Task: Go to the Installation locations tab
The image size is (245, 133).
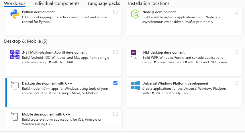Action: (x=149, y=3)
